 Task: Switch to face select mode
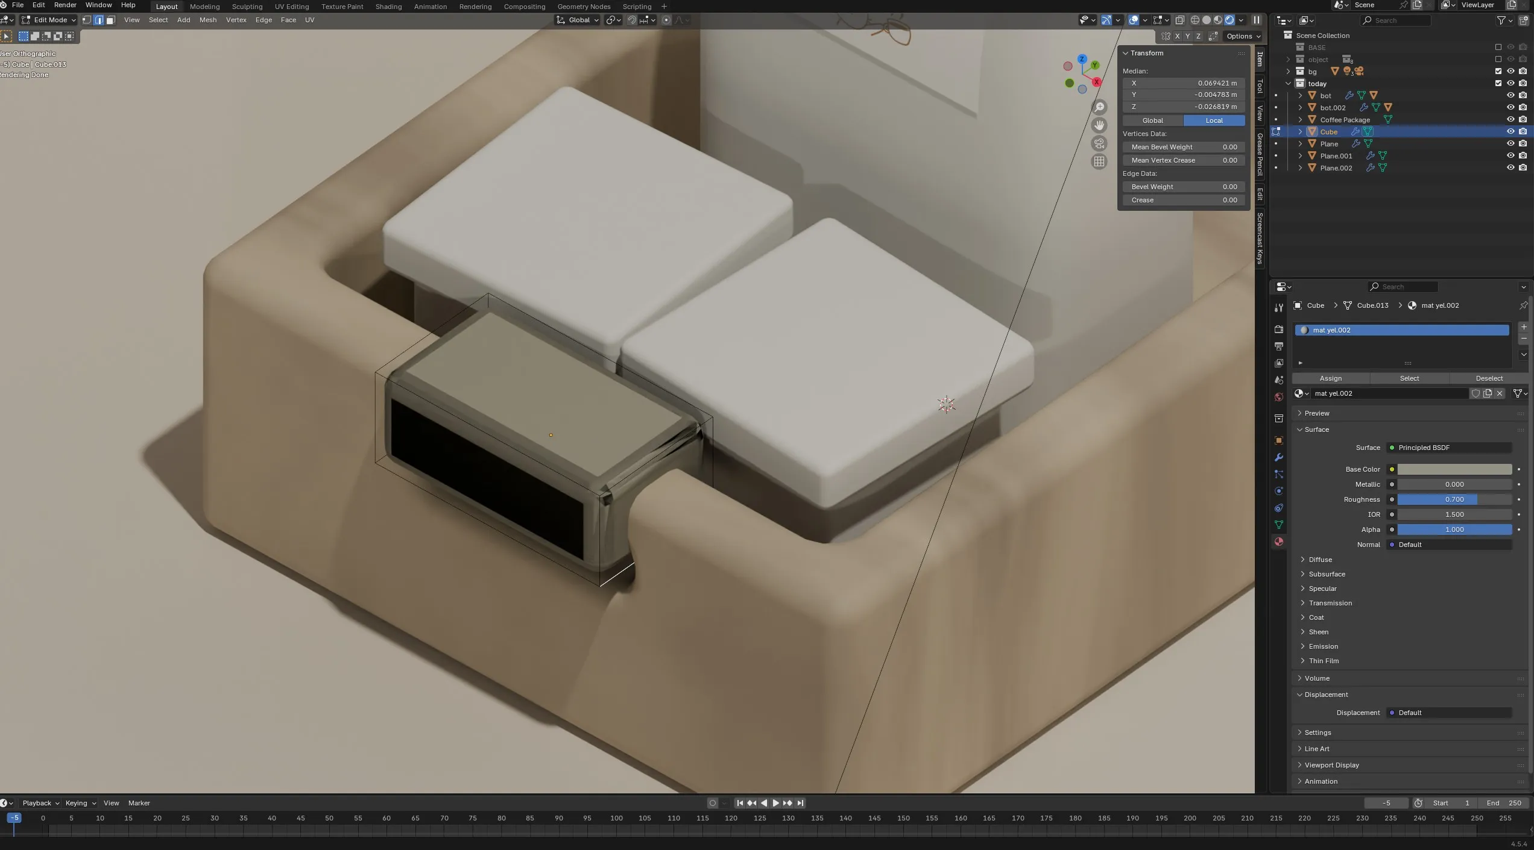(x=110, y=20)
